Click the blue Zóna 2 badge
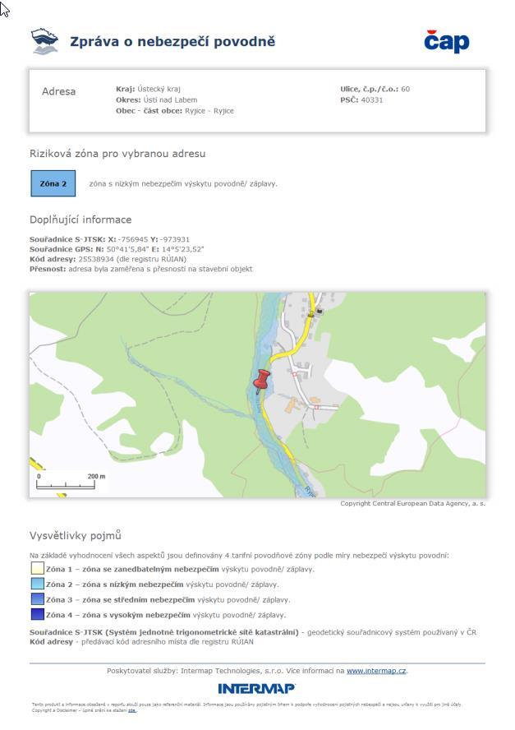The width and height of the screenshot is (515, 730). 53,183
